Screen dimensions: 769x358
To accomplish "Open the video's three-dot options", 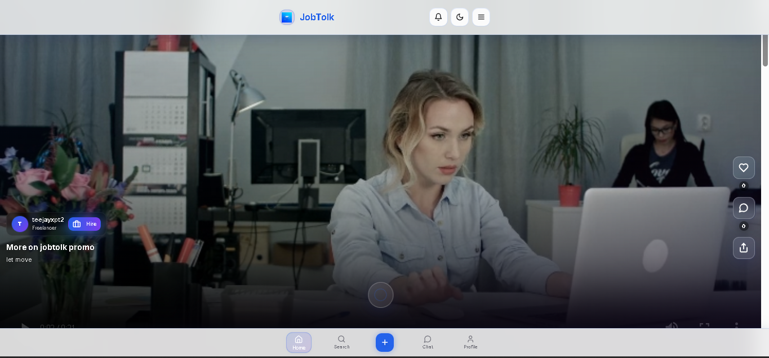I will coord(736,326).
